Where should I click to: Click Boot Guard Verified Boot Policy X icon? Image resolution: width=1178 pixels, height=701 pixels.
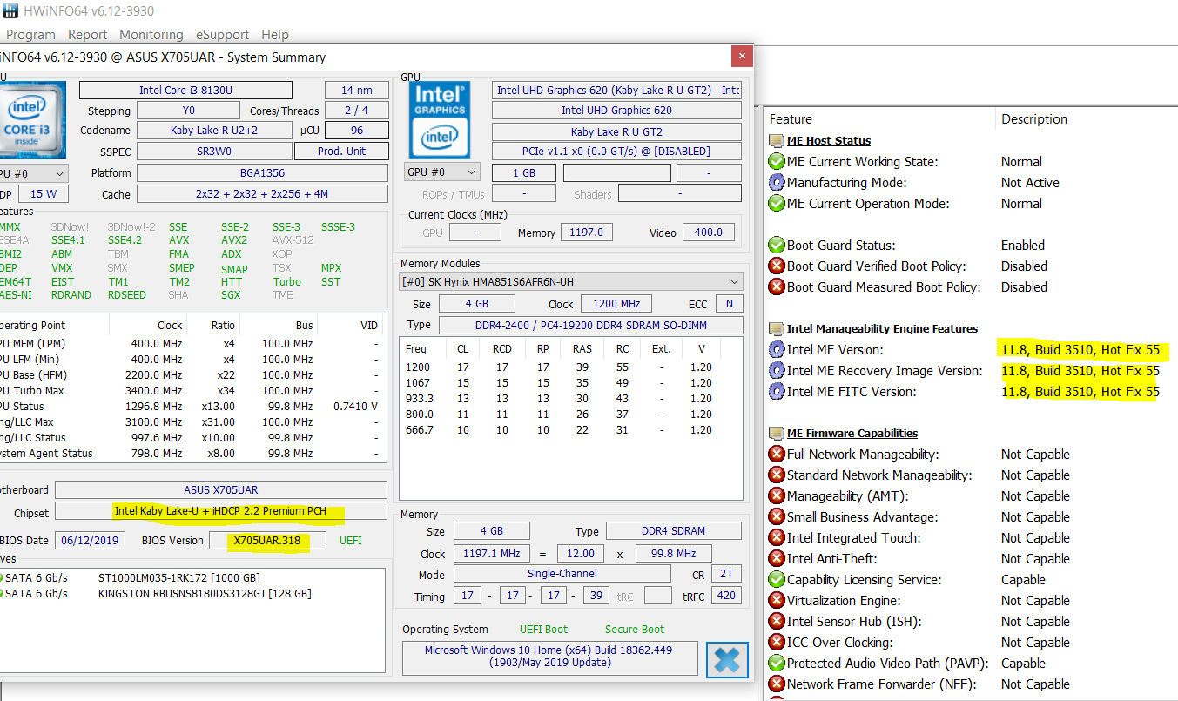coord(777,266)
